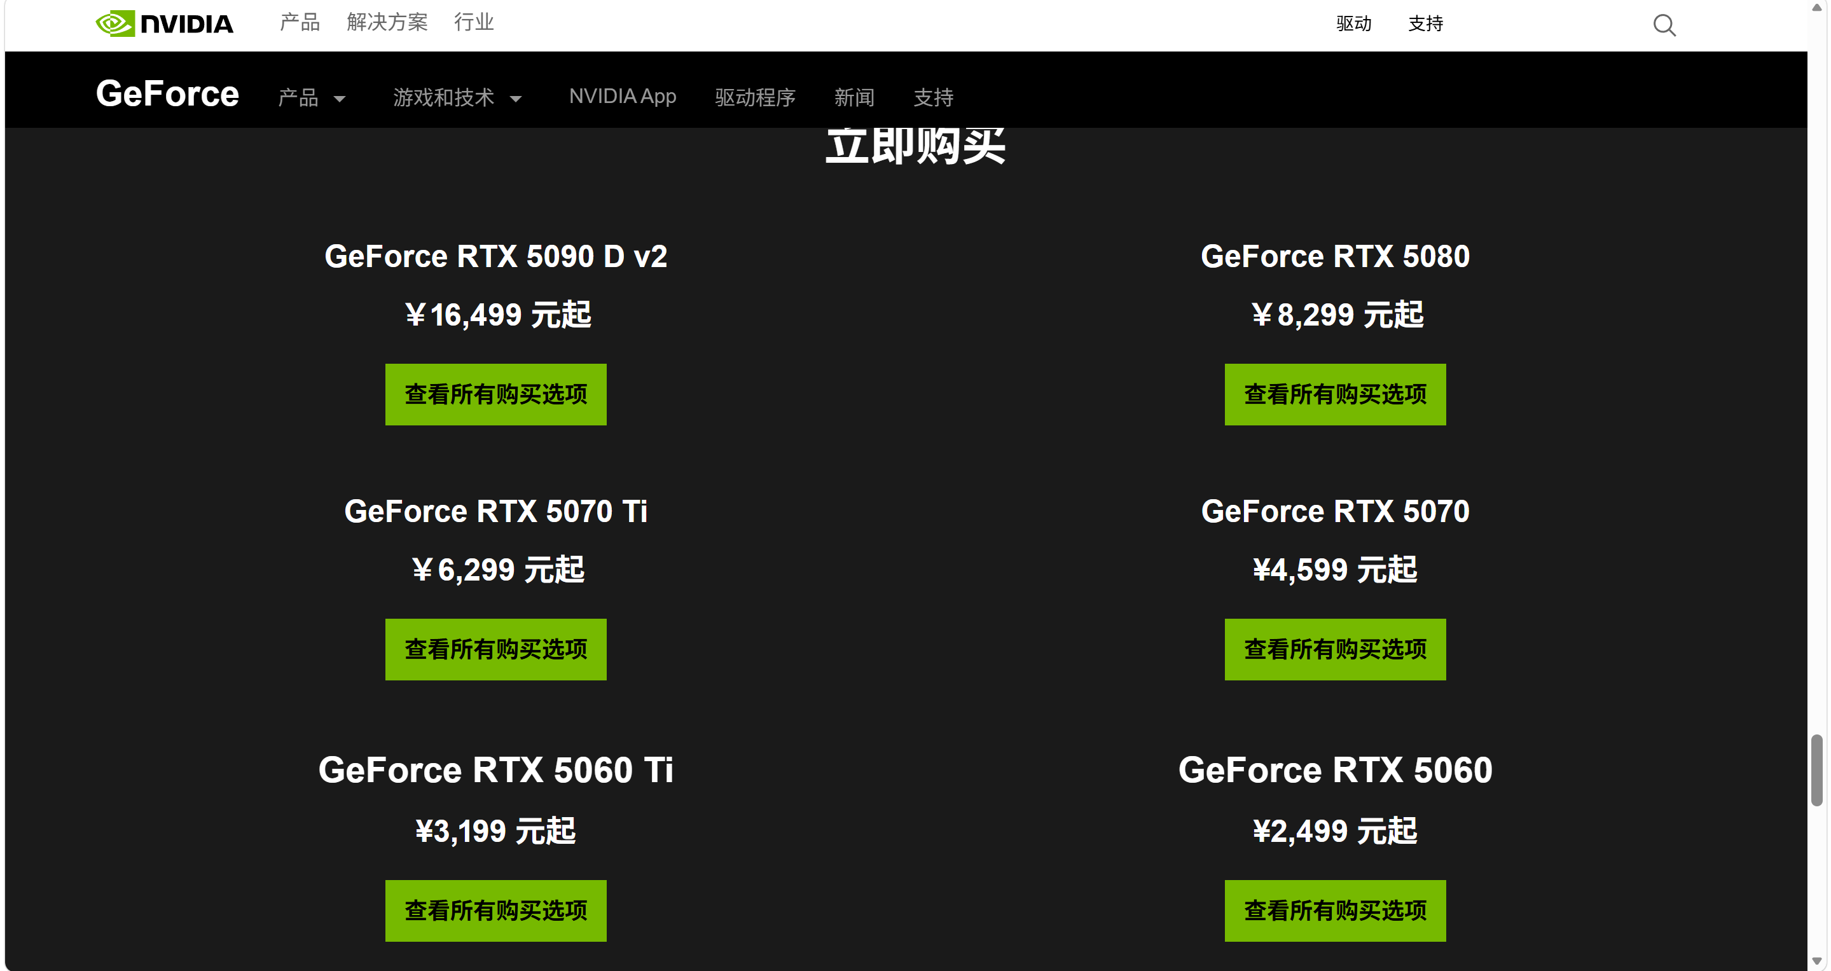The width and height of the screenshot is (1831, 971).
Task: Click the GeForce RTX 5070 Ti title
Action: coord(495,511)
